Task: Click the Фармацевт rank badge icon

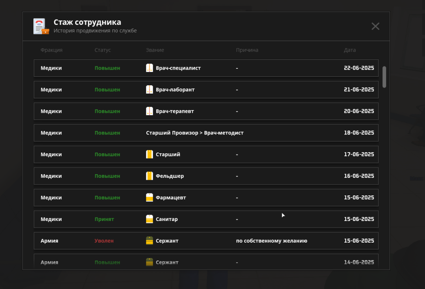Action: 150,198
